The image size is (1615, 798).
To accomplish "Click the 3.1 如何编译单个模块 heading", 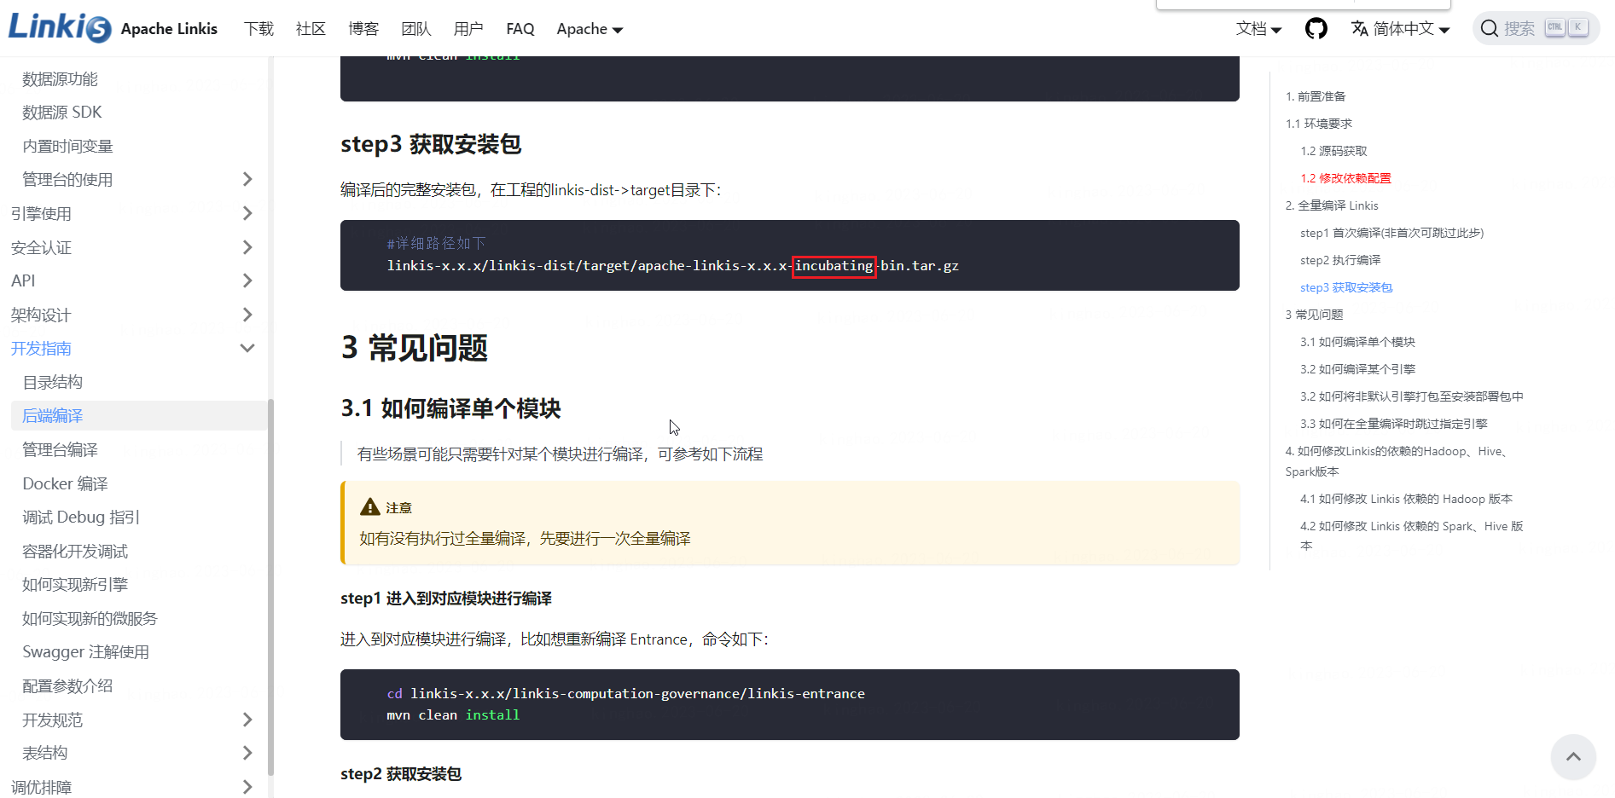I will click(x=450, y=408).
